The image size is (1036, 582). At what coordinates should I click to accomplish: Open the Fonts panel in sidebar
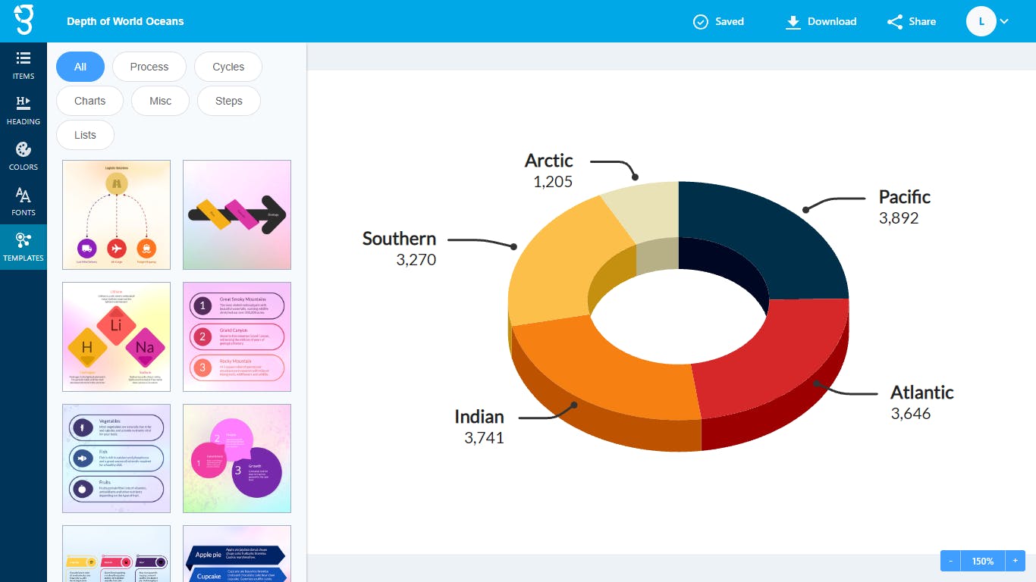coord(24,202)
